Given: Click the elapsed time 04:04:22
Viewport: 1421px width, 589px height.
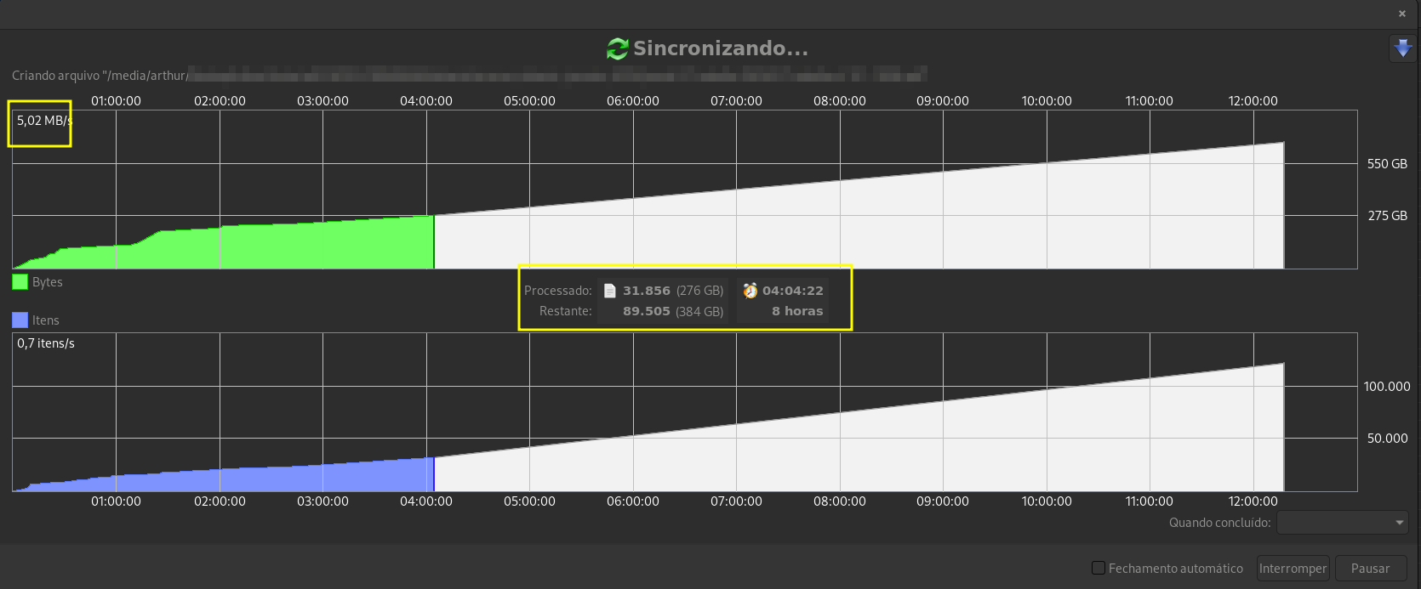Looking at the screenshot, I should tap(793, 291).
